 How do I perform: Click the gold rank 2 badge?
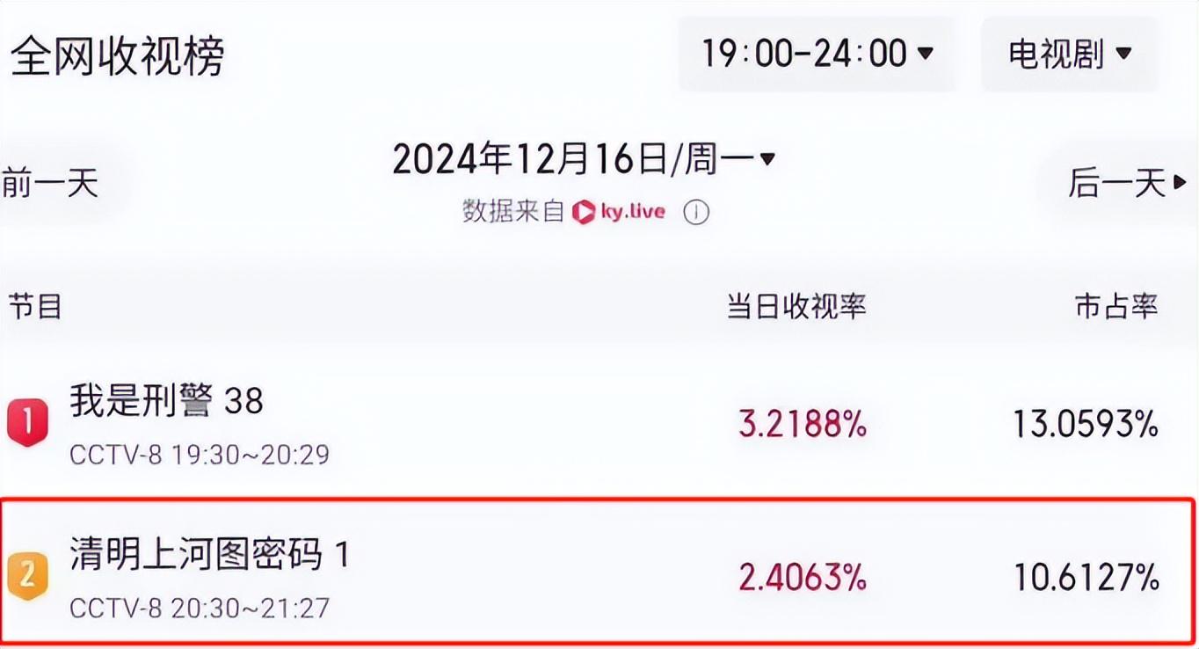27,576
